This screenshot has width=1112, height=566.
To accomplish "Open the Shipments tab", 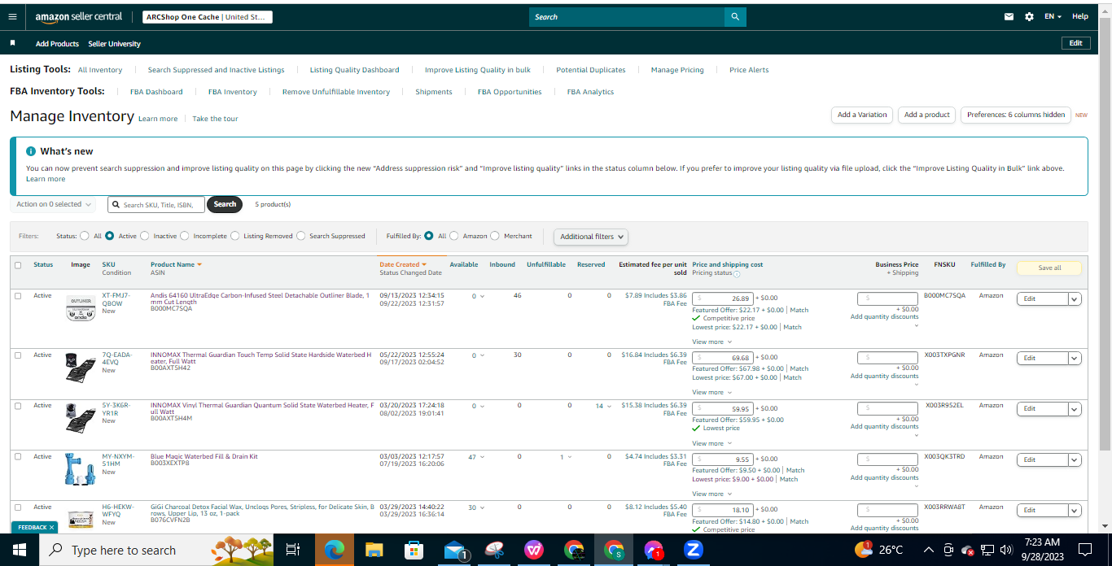I will [434, 92].
